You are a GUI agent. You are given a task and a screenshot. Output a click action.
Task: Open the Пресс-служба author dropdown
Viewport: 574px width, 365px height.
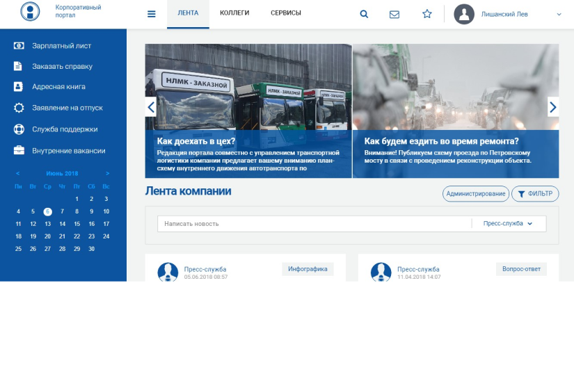point(508,223)
